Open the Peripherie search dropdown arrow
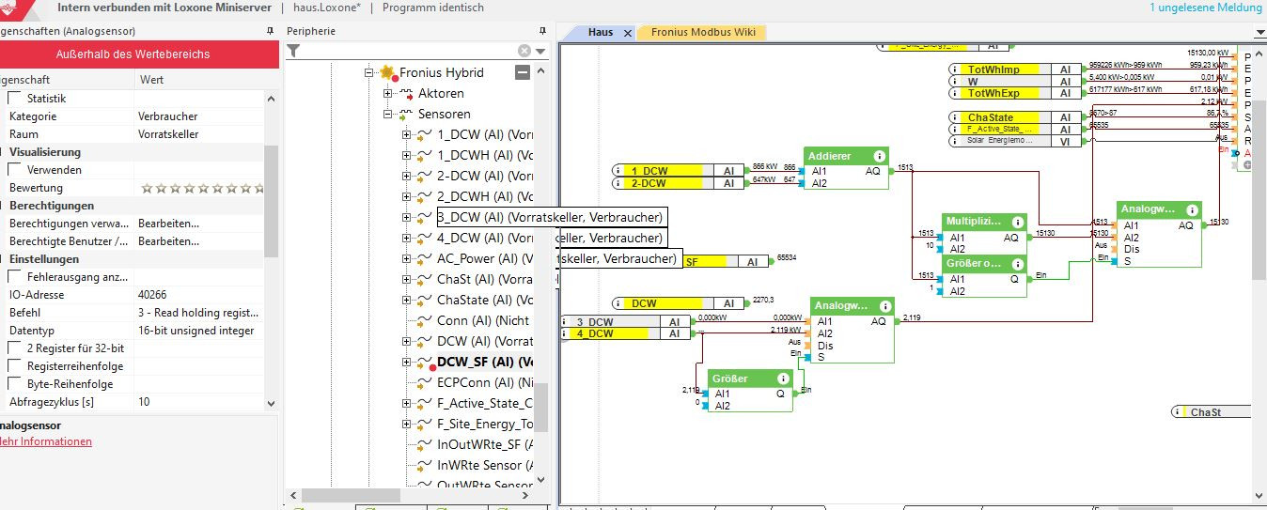This screenshot has width=1267, height=510. 540,51
